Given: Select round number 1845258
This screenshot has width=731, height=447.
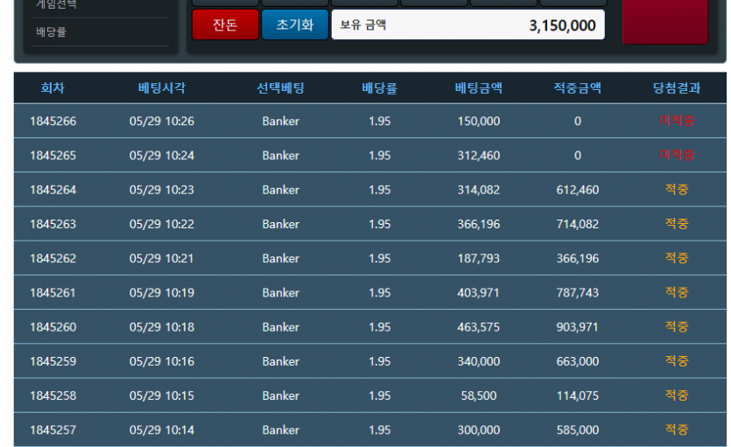Looking at the screenshot, I should 53,395.
